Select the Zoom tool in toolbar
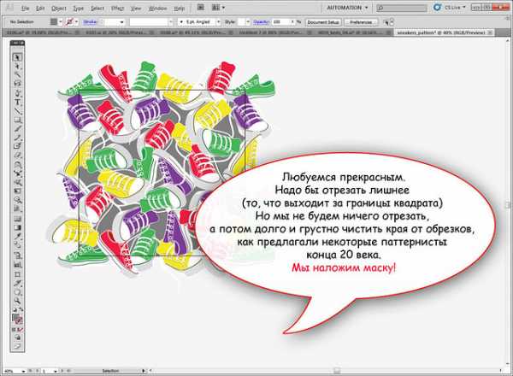Image resolution: width=513 pixels, height=376 pixels. (17, 301)
